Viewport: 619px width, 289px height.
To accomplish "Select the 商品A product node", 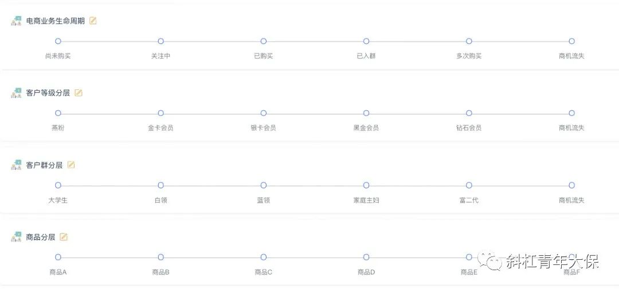I will coord(58,257).
